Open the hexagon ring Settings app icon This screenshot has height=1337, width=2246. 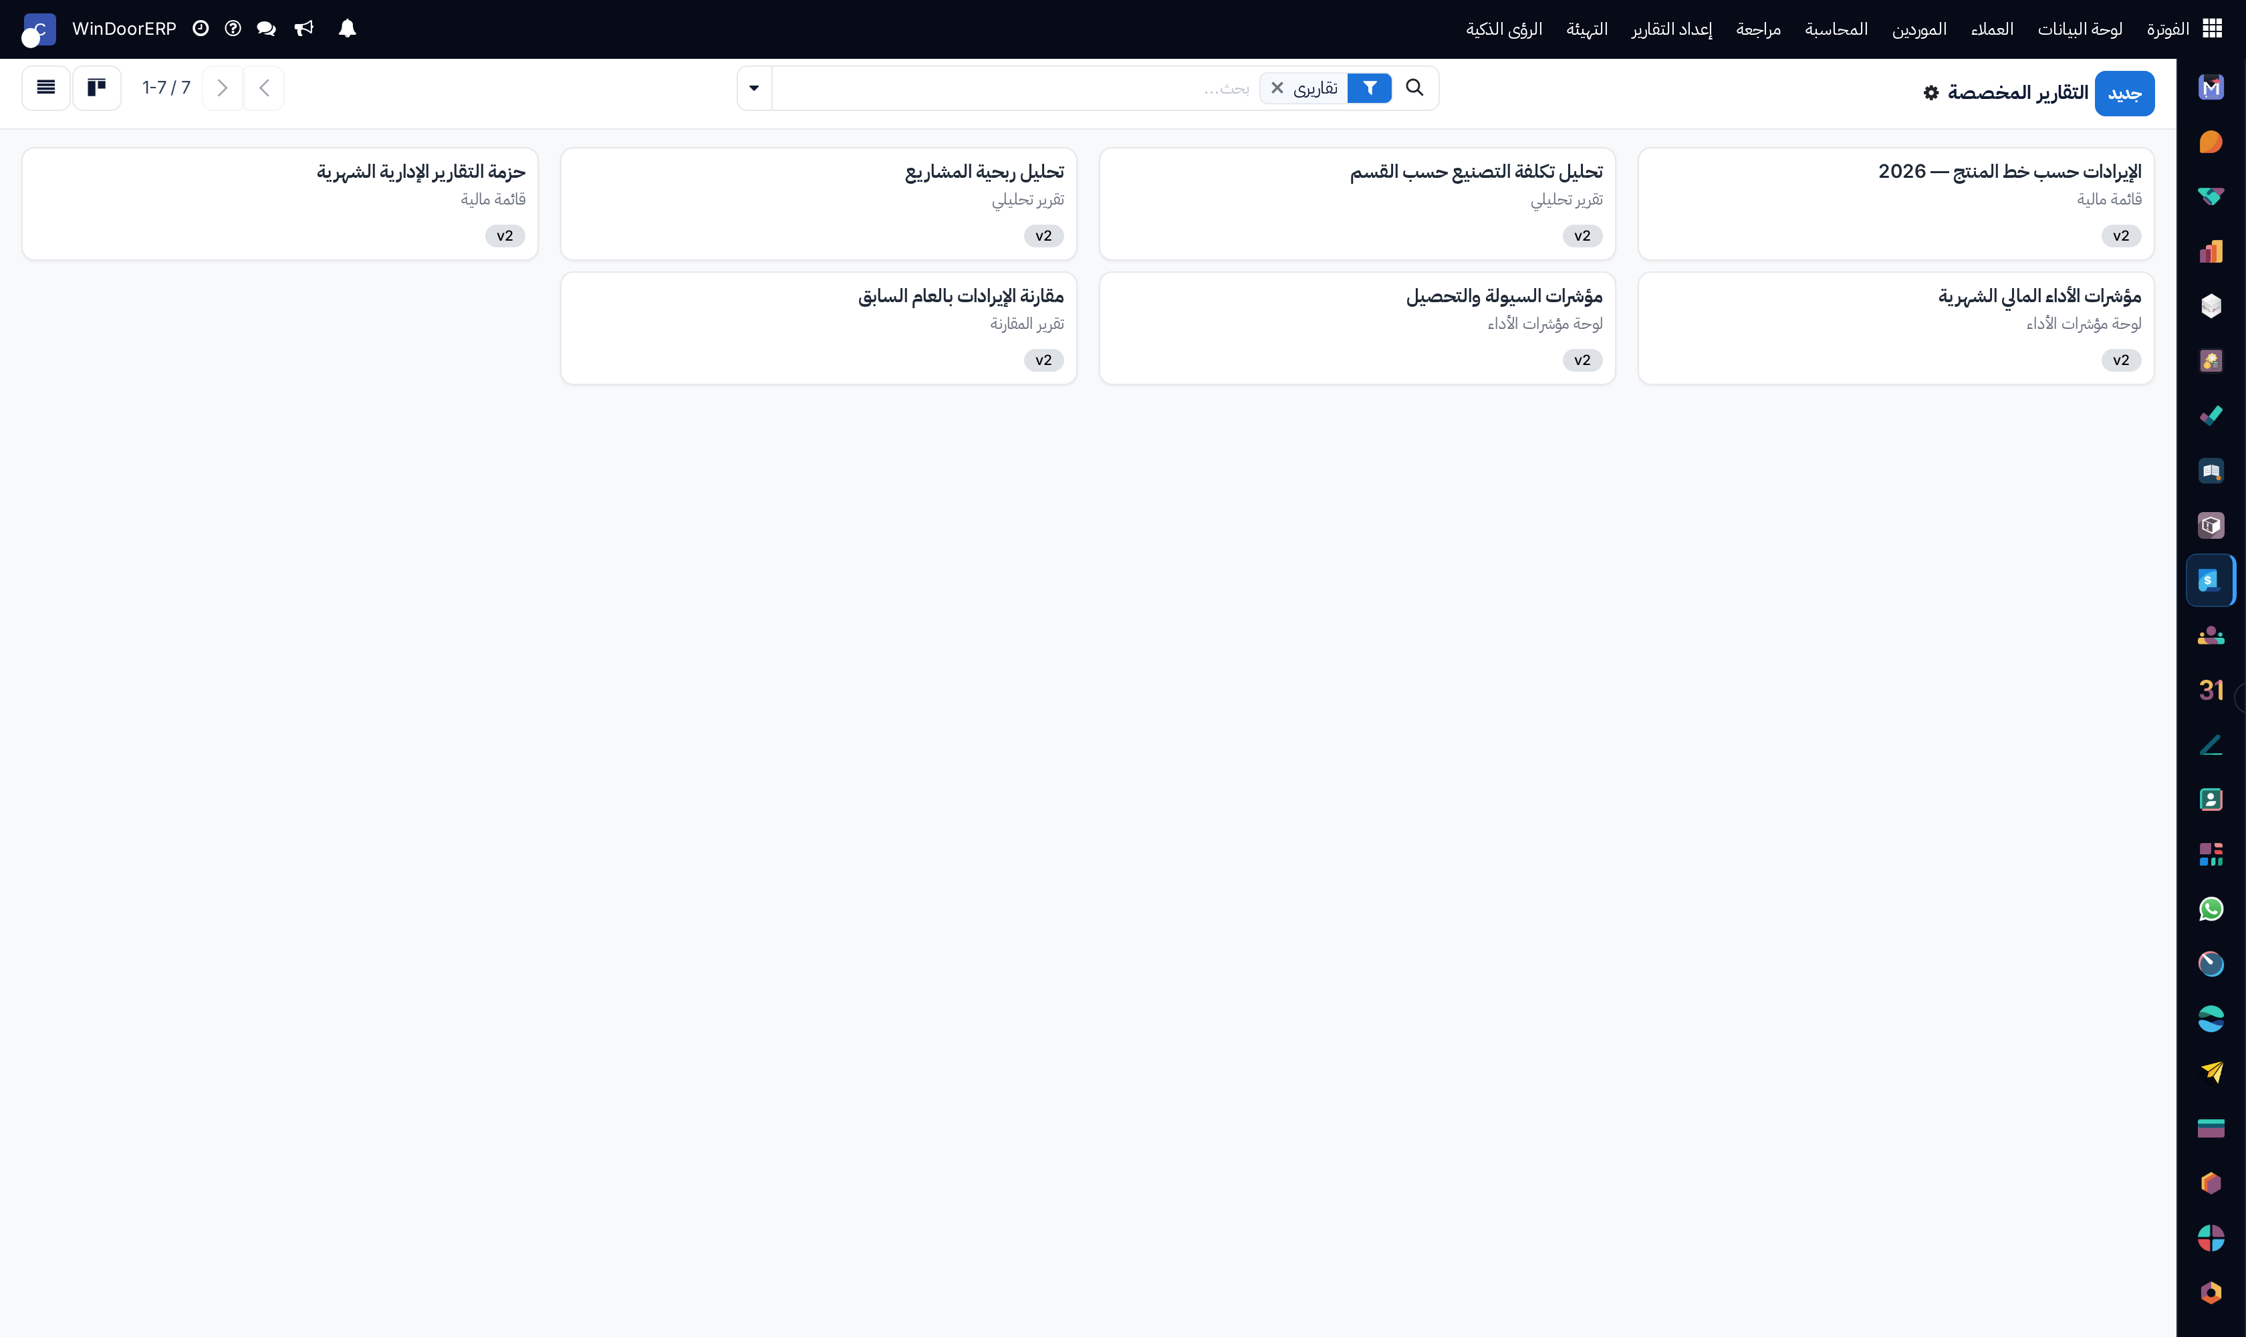(2211, 1293)
